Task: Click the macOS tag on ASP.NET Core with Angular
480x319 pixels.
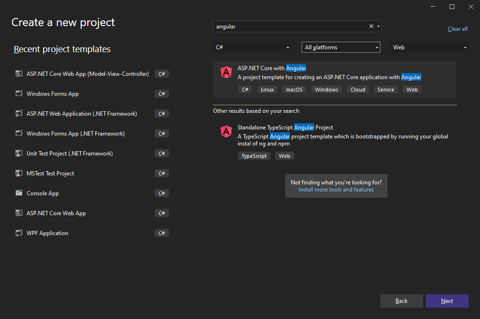Action: point(294,90)
